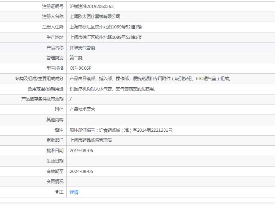The height and width of the screenshot is (205, 275).
Task: Click the 适用范围/预期用途 label
Action: (x=46, y=89)
